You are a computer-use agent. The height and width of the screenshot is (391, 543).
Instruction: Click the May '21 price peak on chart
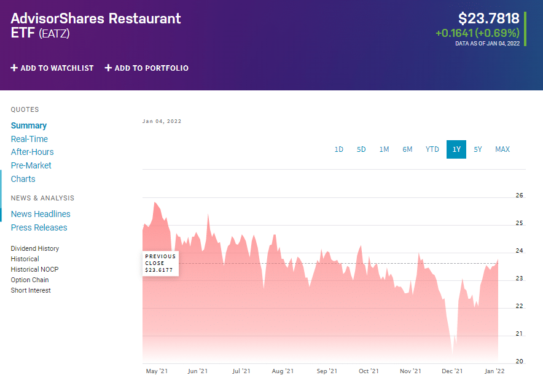tap(155, 202)
